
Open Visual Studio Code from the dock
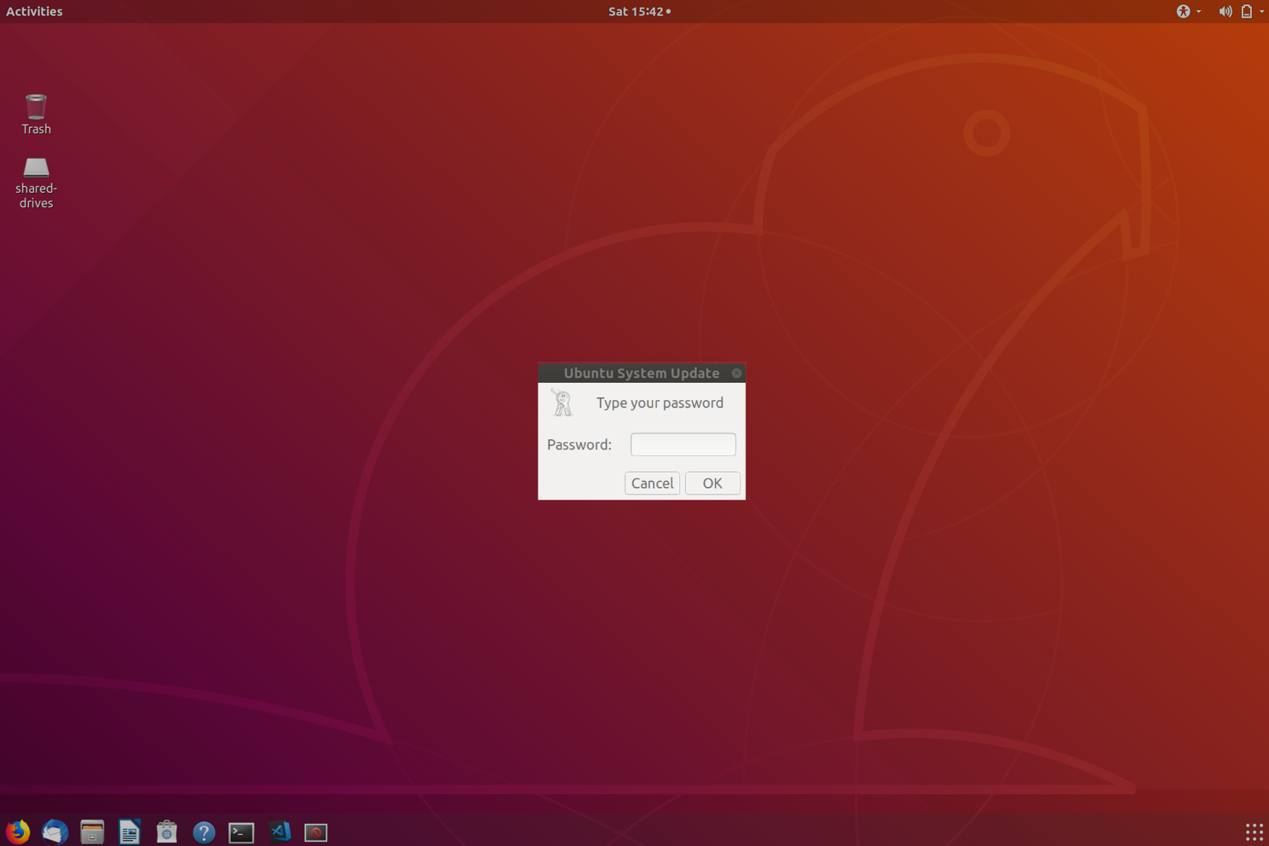[x=279, y=832]
